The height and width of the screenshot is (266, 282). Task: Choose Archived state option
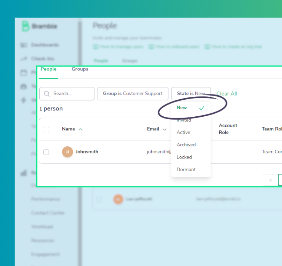pos(186,145)
